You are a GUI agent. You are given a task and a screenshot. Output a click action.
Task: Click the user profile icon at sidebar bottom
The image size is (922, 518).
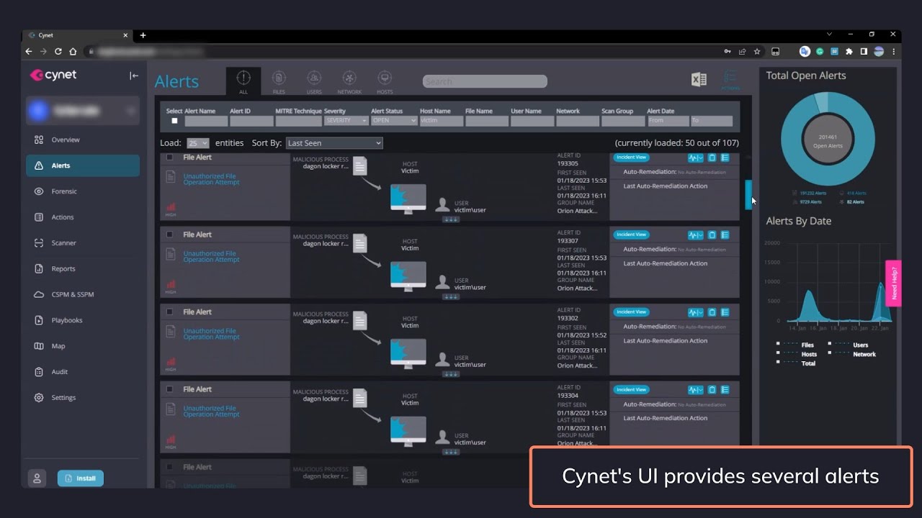tap(37, 478)
